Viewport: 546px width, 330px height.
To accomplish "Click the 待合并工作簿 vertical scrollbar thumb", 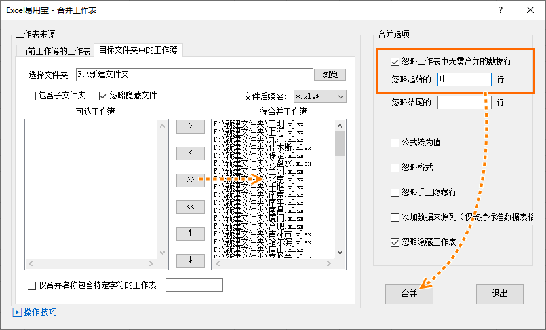I will pyautogui.click(x=340, y=143).
